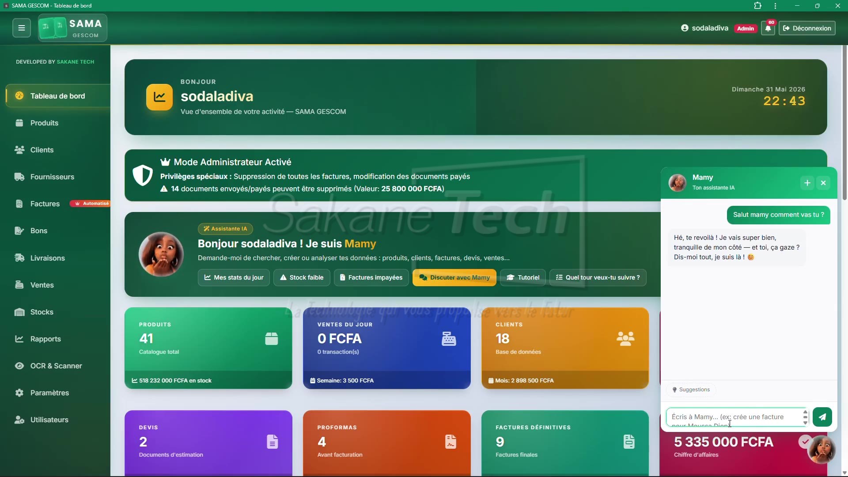Open Quel tour veux-tu suivre dropdown

point(598,277)
